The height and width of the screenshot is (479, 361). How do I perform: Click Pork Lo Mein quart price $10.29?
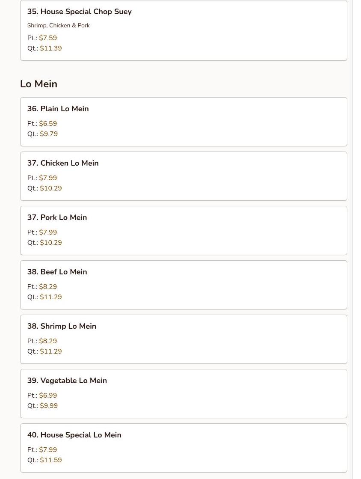tap(51, 243)
